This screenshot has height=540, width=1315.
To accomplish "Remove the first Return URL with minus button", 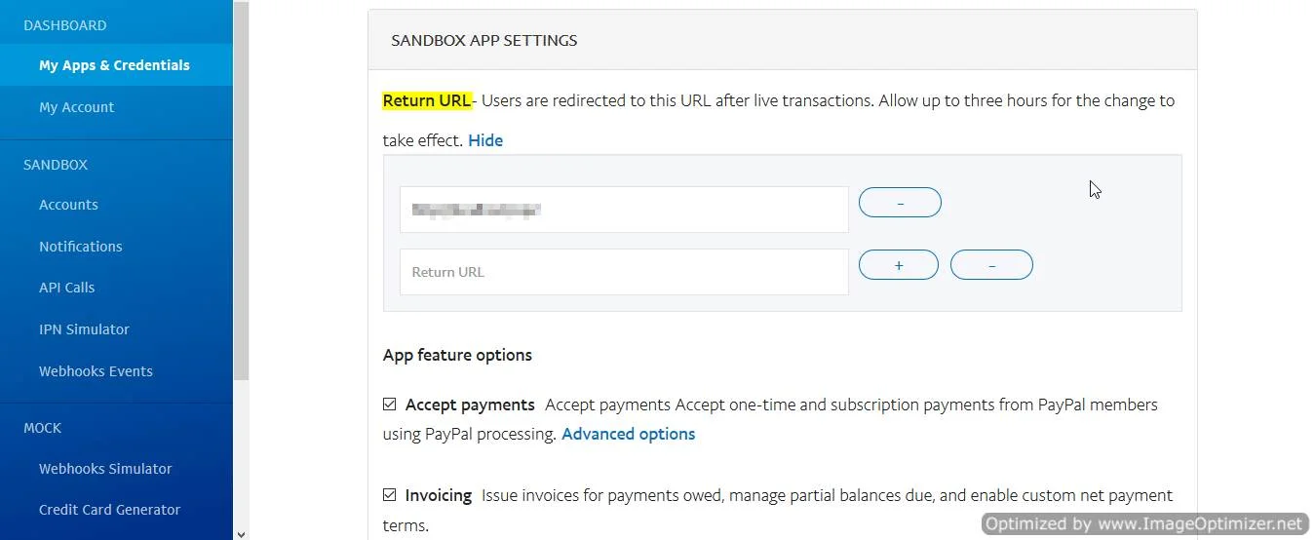I will [x=900, y=203].
